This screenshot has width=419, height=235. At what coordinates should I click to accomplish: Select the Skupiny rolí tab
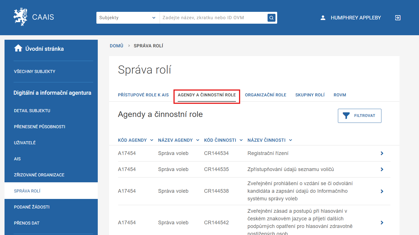click(310, 95)
